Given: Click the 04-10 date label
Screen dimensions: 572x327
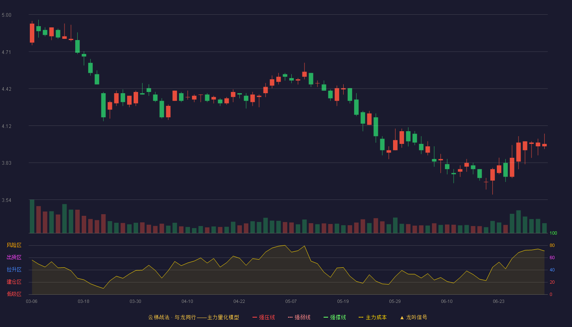Looking at the screenshot, I should [187, 301].
